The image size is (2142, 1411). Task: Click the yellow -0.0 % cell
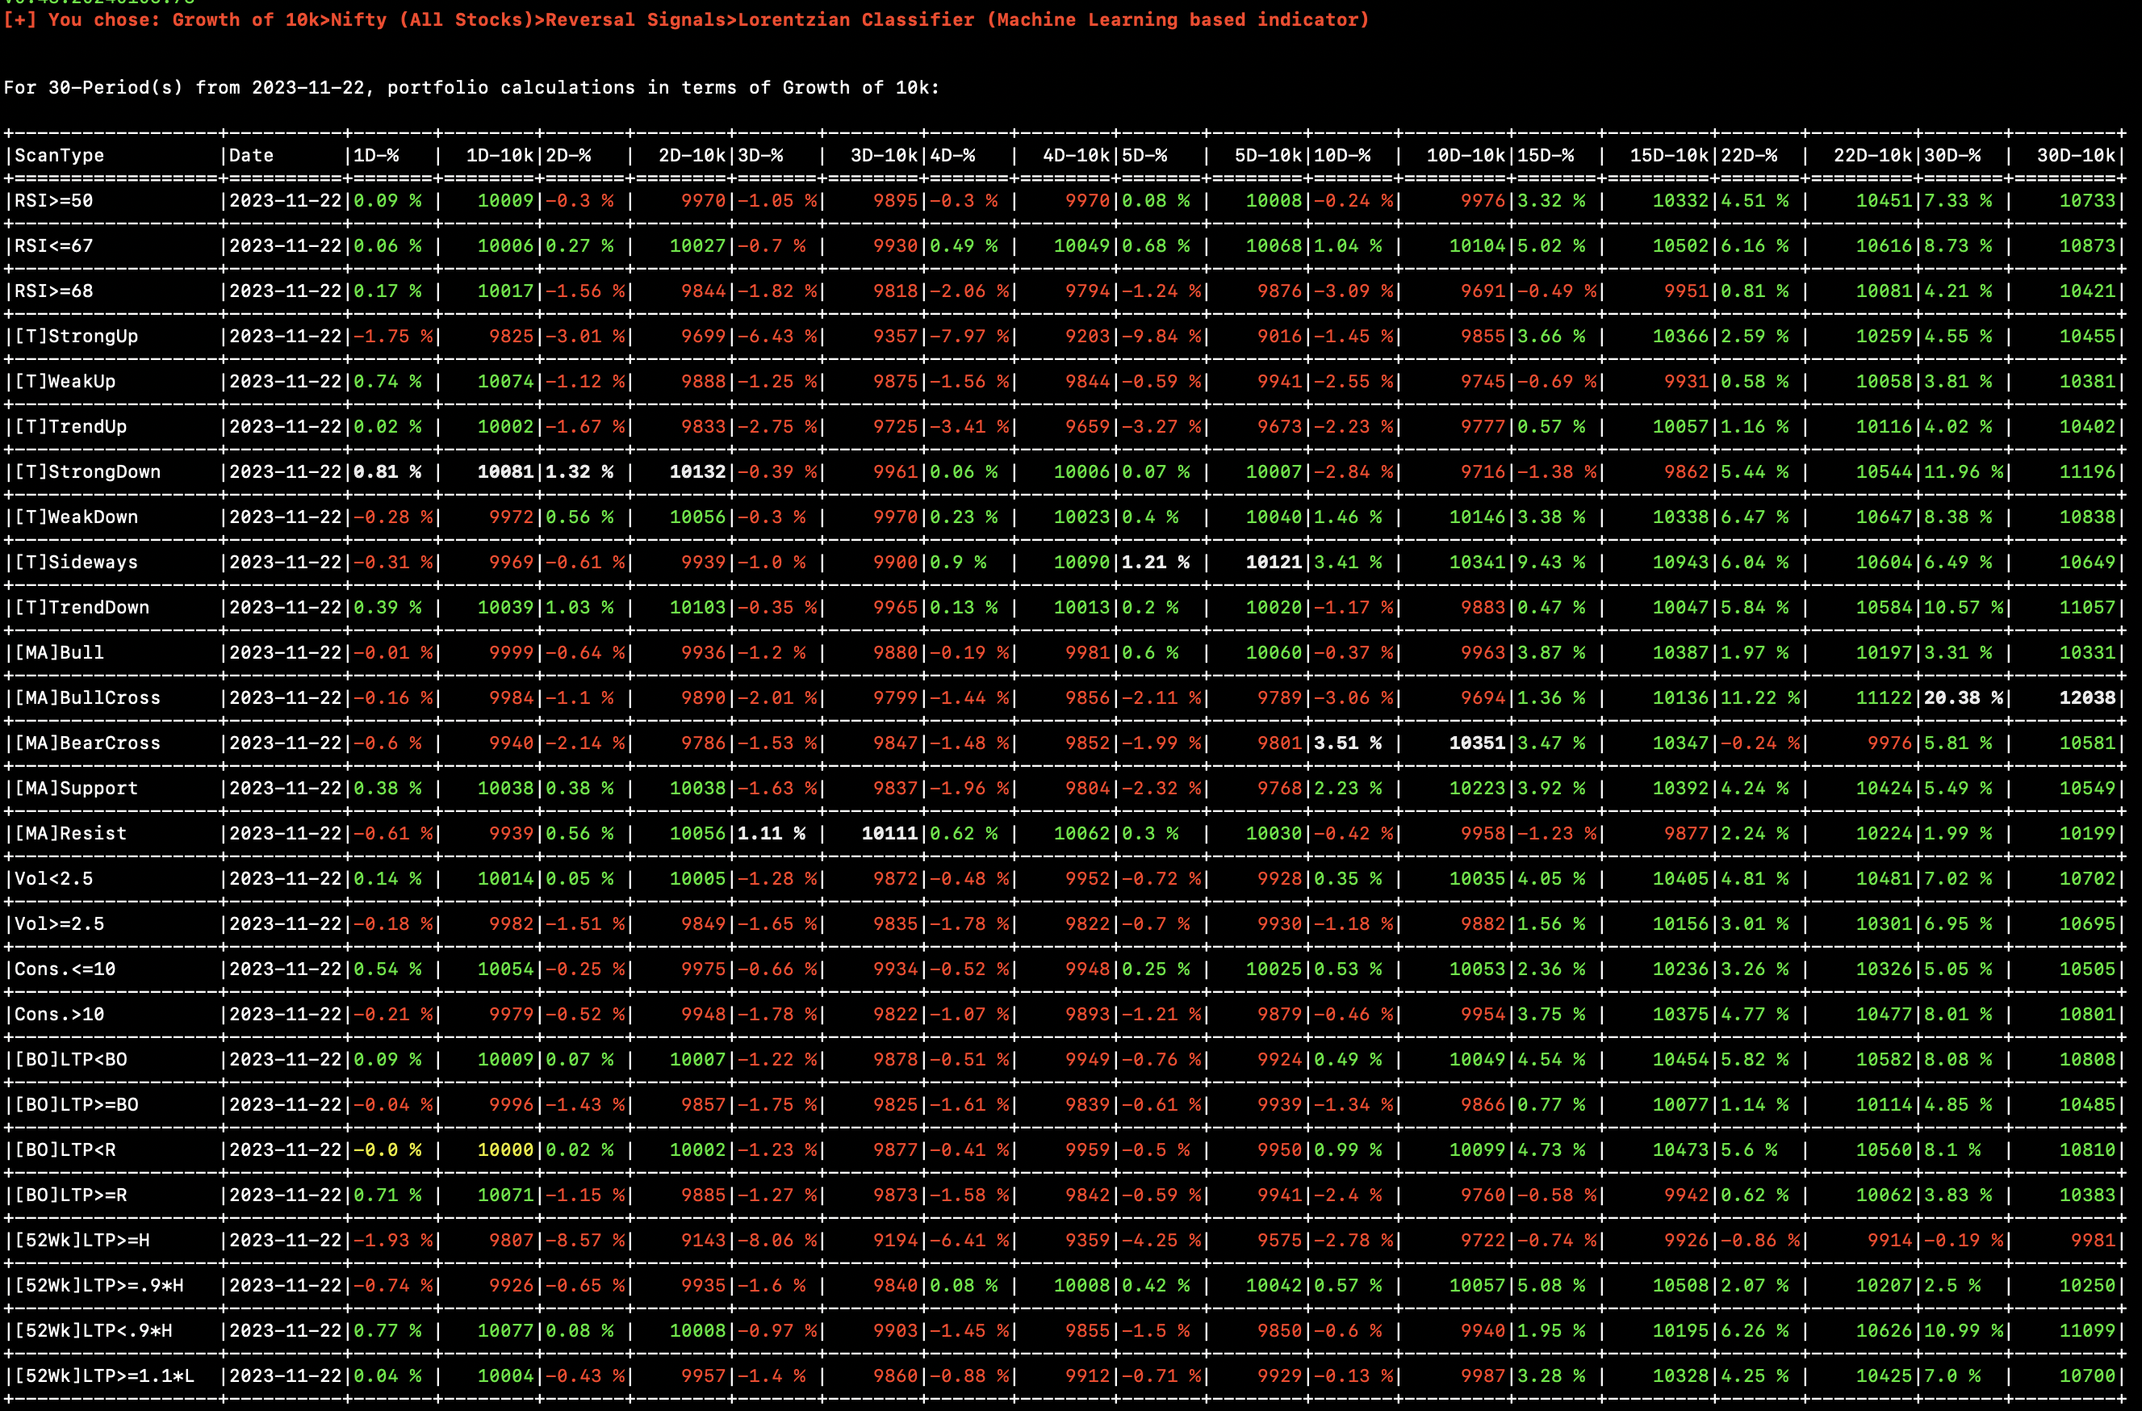(x=387, y=1149)
